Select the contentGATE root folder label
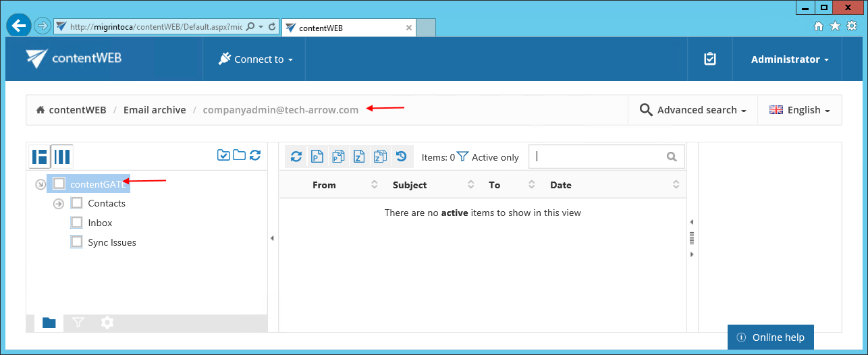The image size is (868, 355). pyautogui.click(x=98, y=184)
